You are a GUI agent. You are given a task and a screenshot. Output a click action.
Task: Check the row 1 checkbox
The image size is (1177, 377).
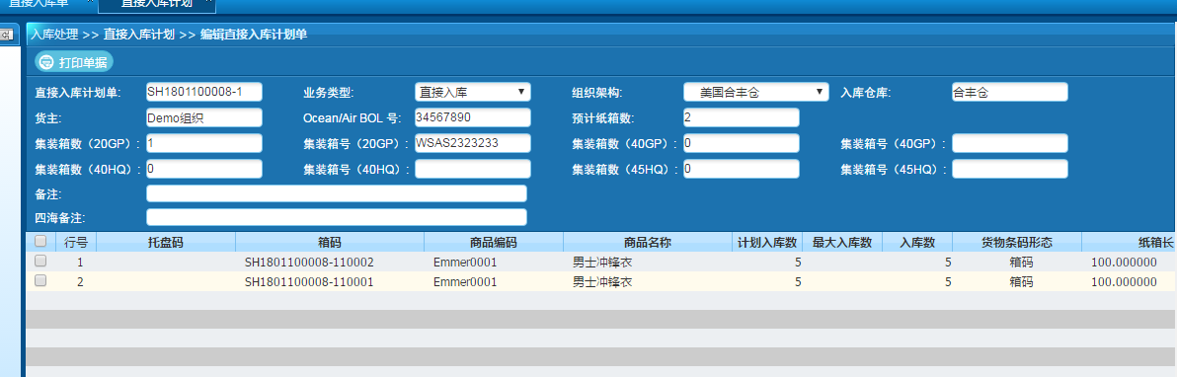[x=40, y=262]
